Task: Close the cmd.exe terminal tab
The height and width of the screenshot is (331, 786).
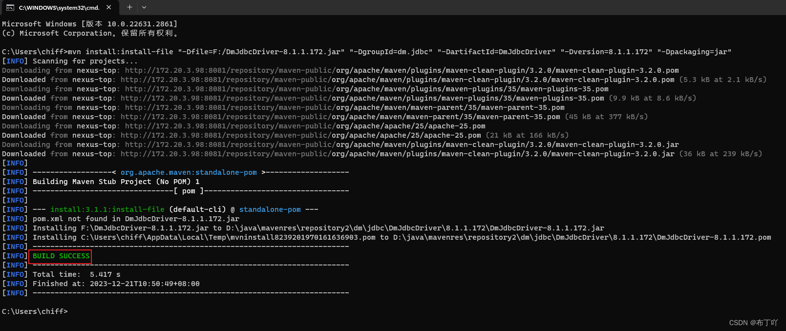Action: (x=108, y=7)
